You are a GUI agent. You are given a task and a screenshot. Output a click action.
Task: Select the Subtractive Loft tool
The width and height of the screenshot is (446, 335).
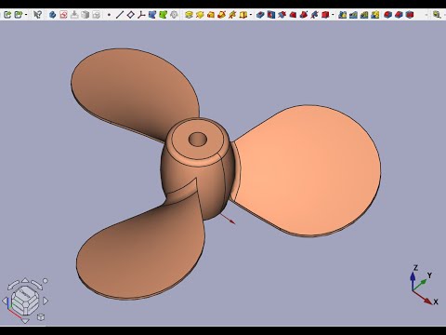pos(293,14)
